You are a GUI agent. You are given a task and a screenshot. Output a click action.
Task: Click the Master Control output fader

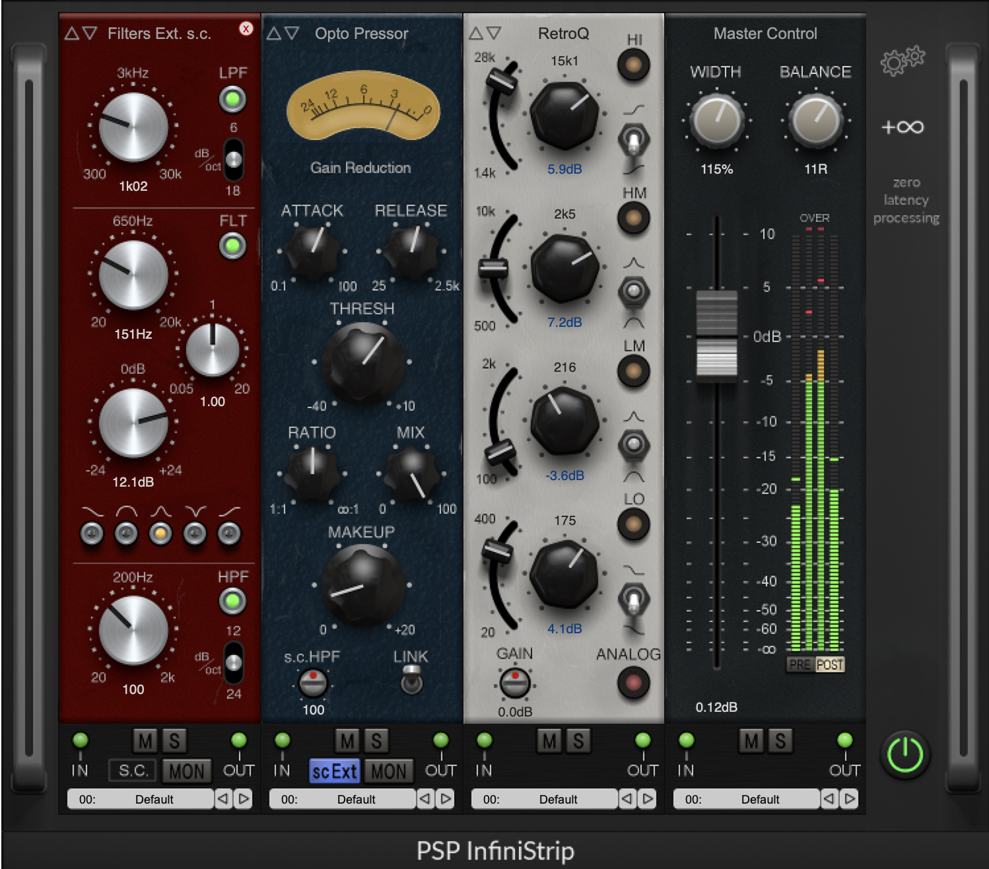716,337
